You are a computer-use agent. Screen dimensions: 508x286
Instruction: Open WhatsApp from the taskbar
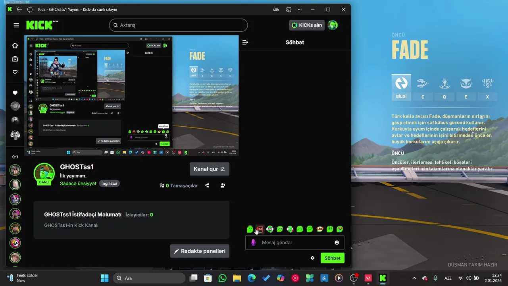[222, 278]
